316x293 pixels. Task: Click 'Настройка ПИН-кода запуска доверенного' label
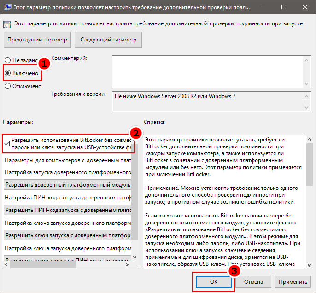(x=68, y=198)
